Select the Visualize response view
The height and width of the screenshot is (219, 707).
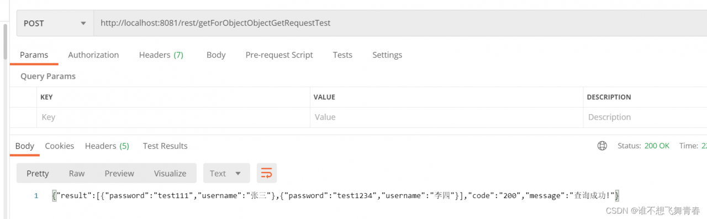170,173
